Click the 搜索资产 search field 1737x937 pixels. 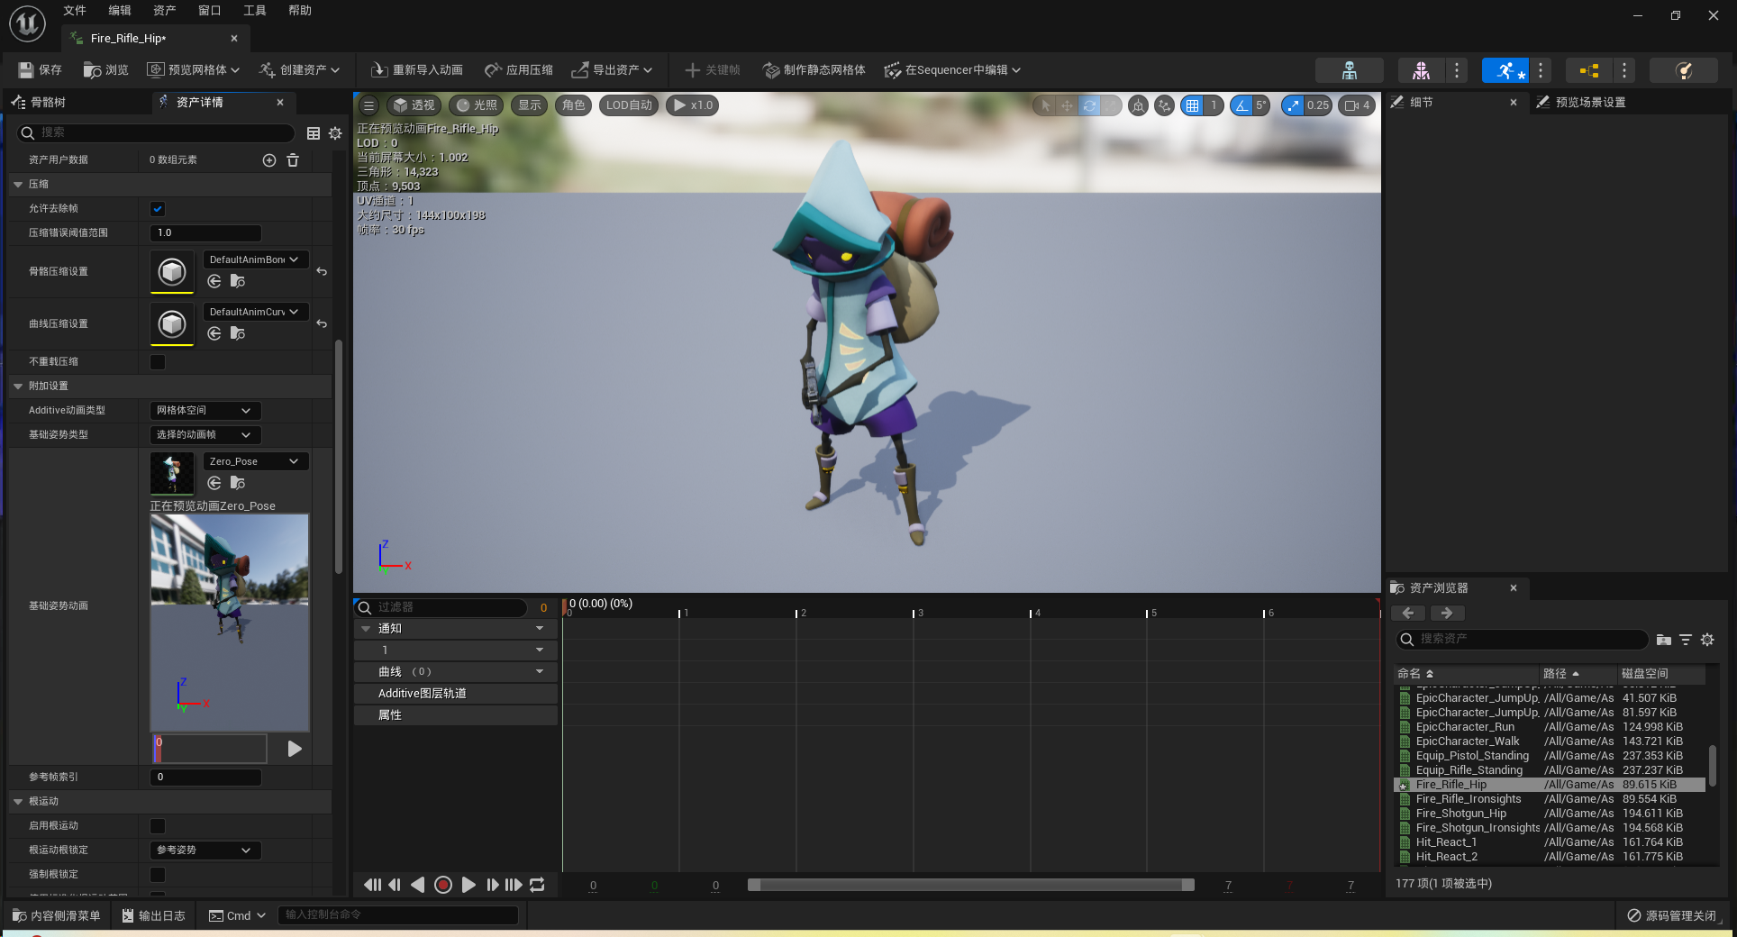point(1523,640)
